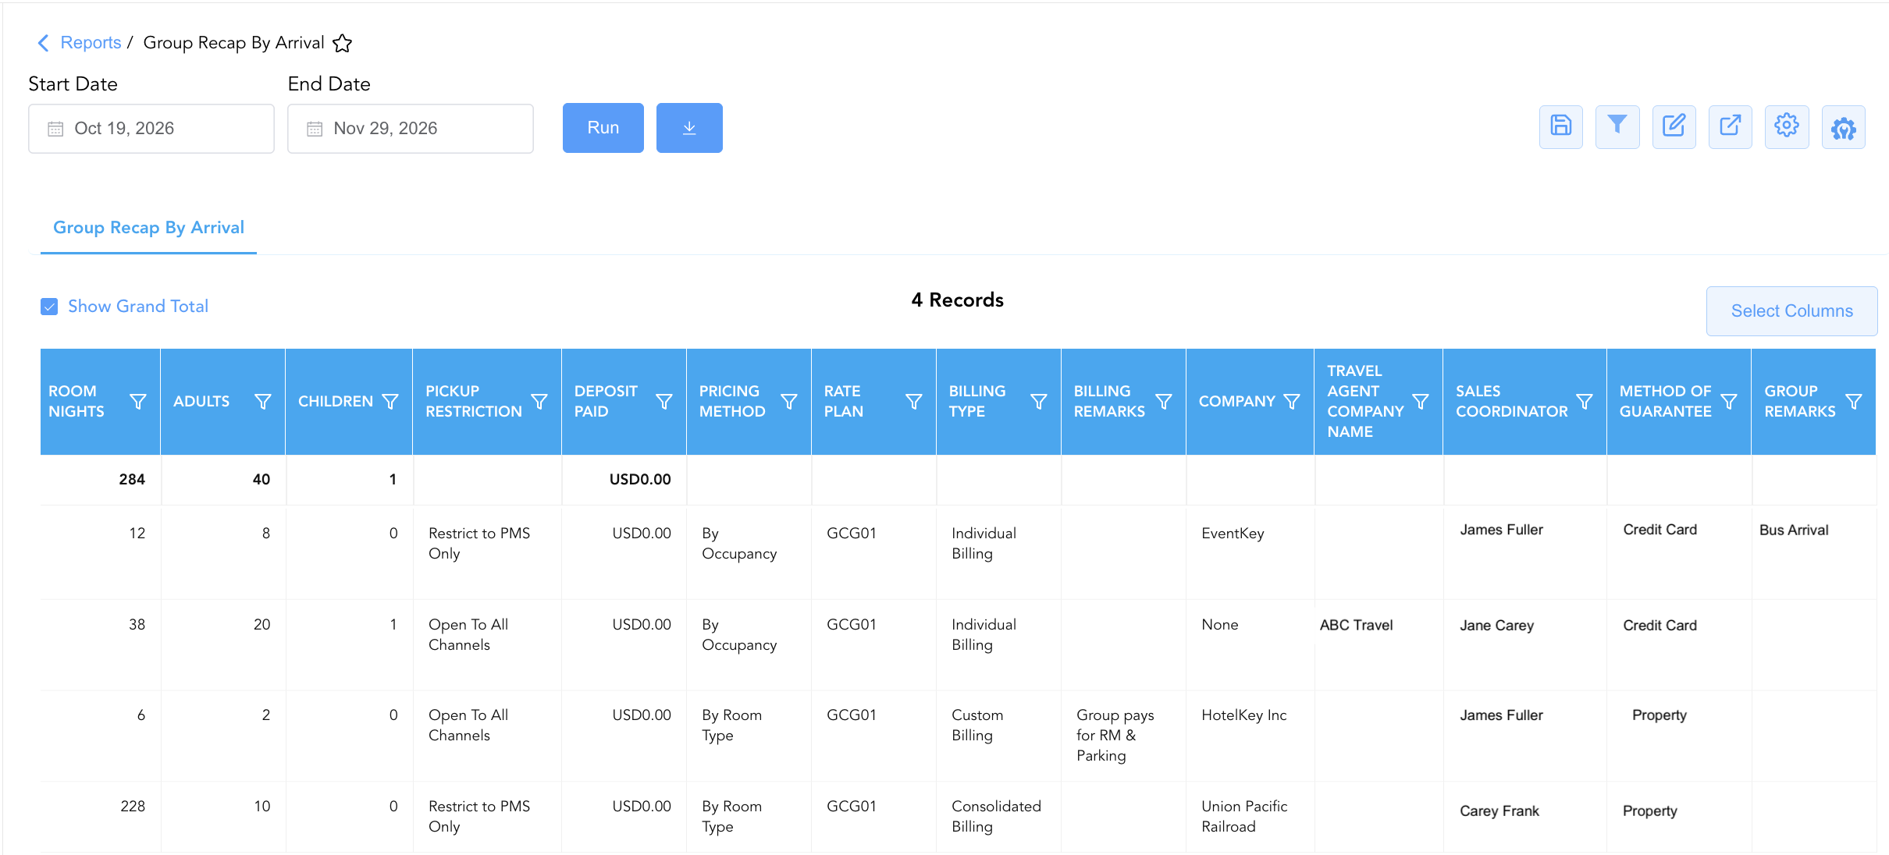The image size is (1889, 855).
Task: Run the report
Action: [x=603, y=128]
